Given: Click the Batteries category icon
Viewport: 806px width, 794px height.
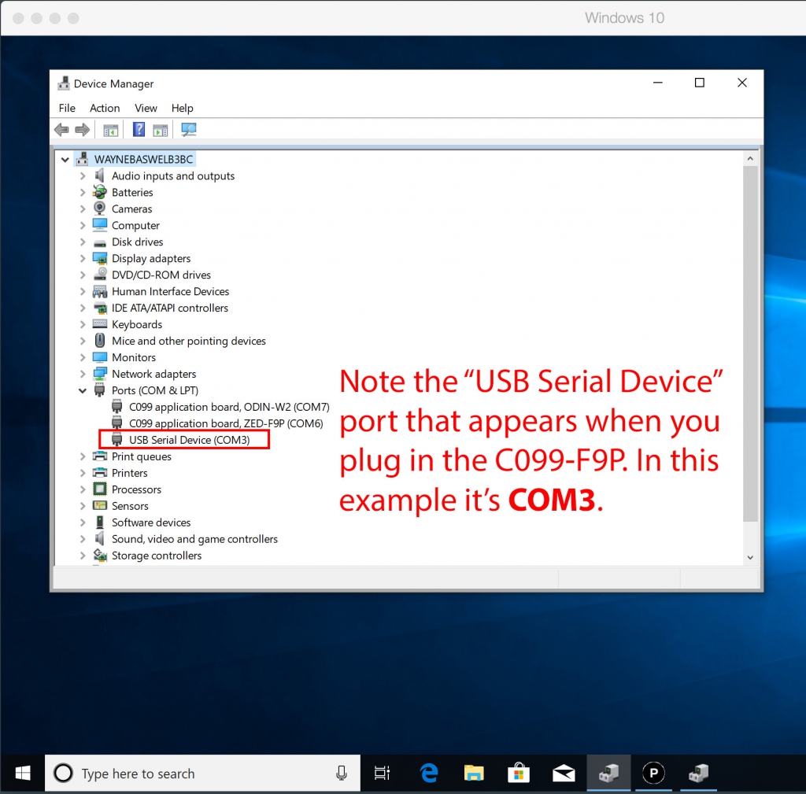Looking at the screenshot, I should [100, 192].
